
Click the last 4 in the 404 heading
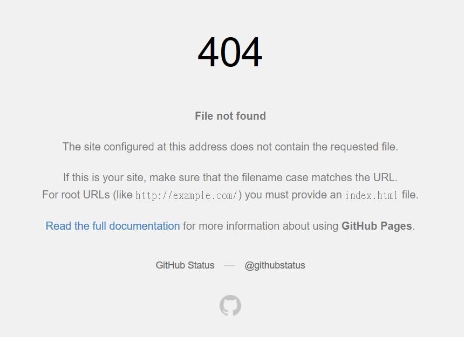click(x=251, y=52)
